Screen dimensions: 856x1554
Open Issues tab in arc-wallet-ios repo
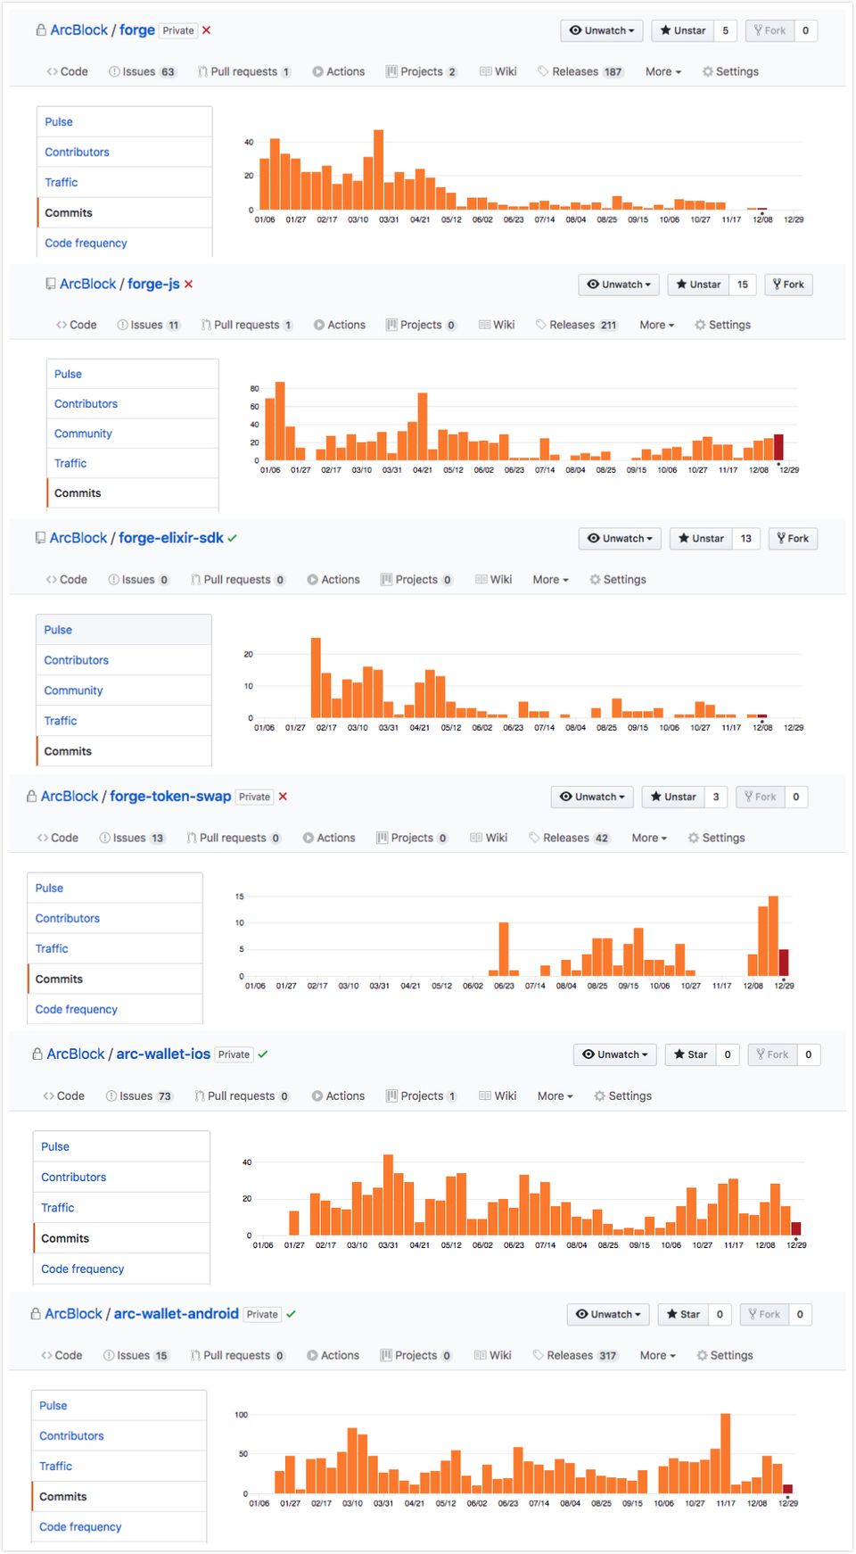click(138, 1095)
